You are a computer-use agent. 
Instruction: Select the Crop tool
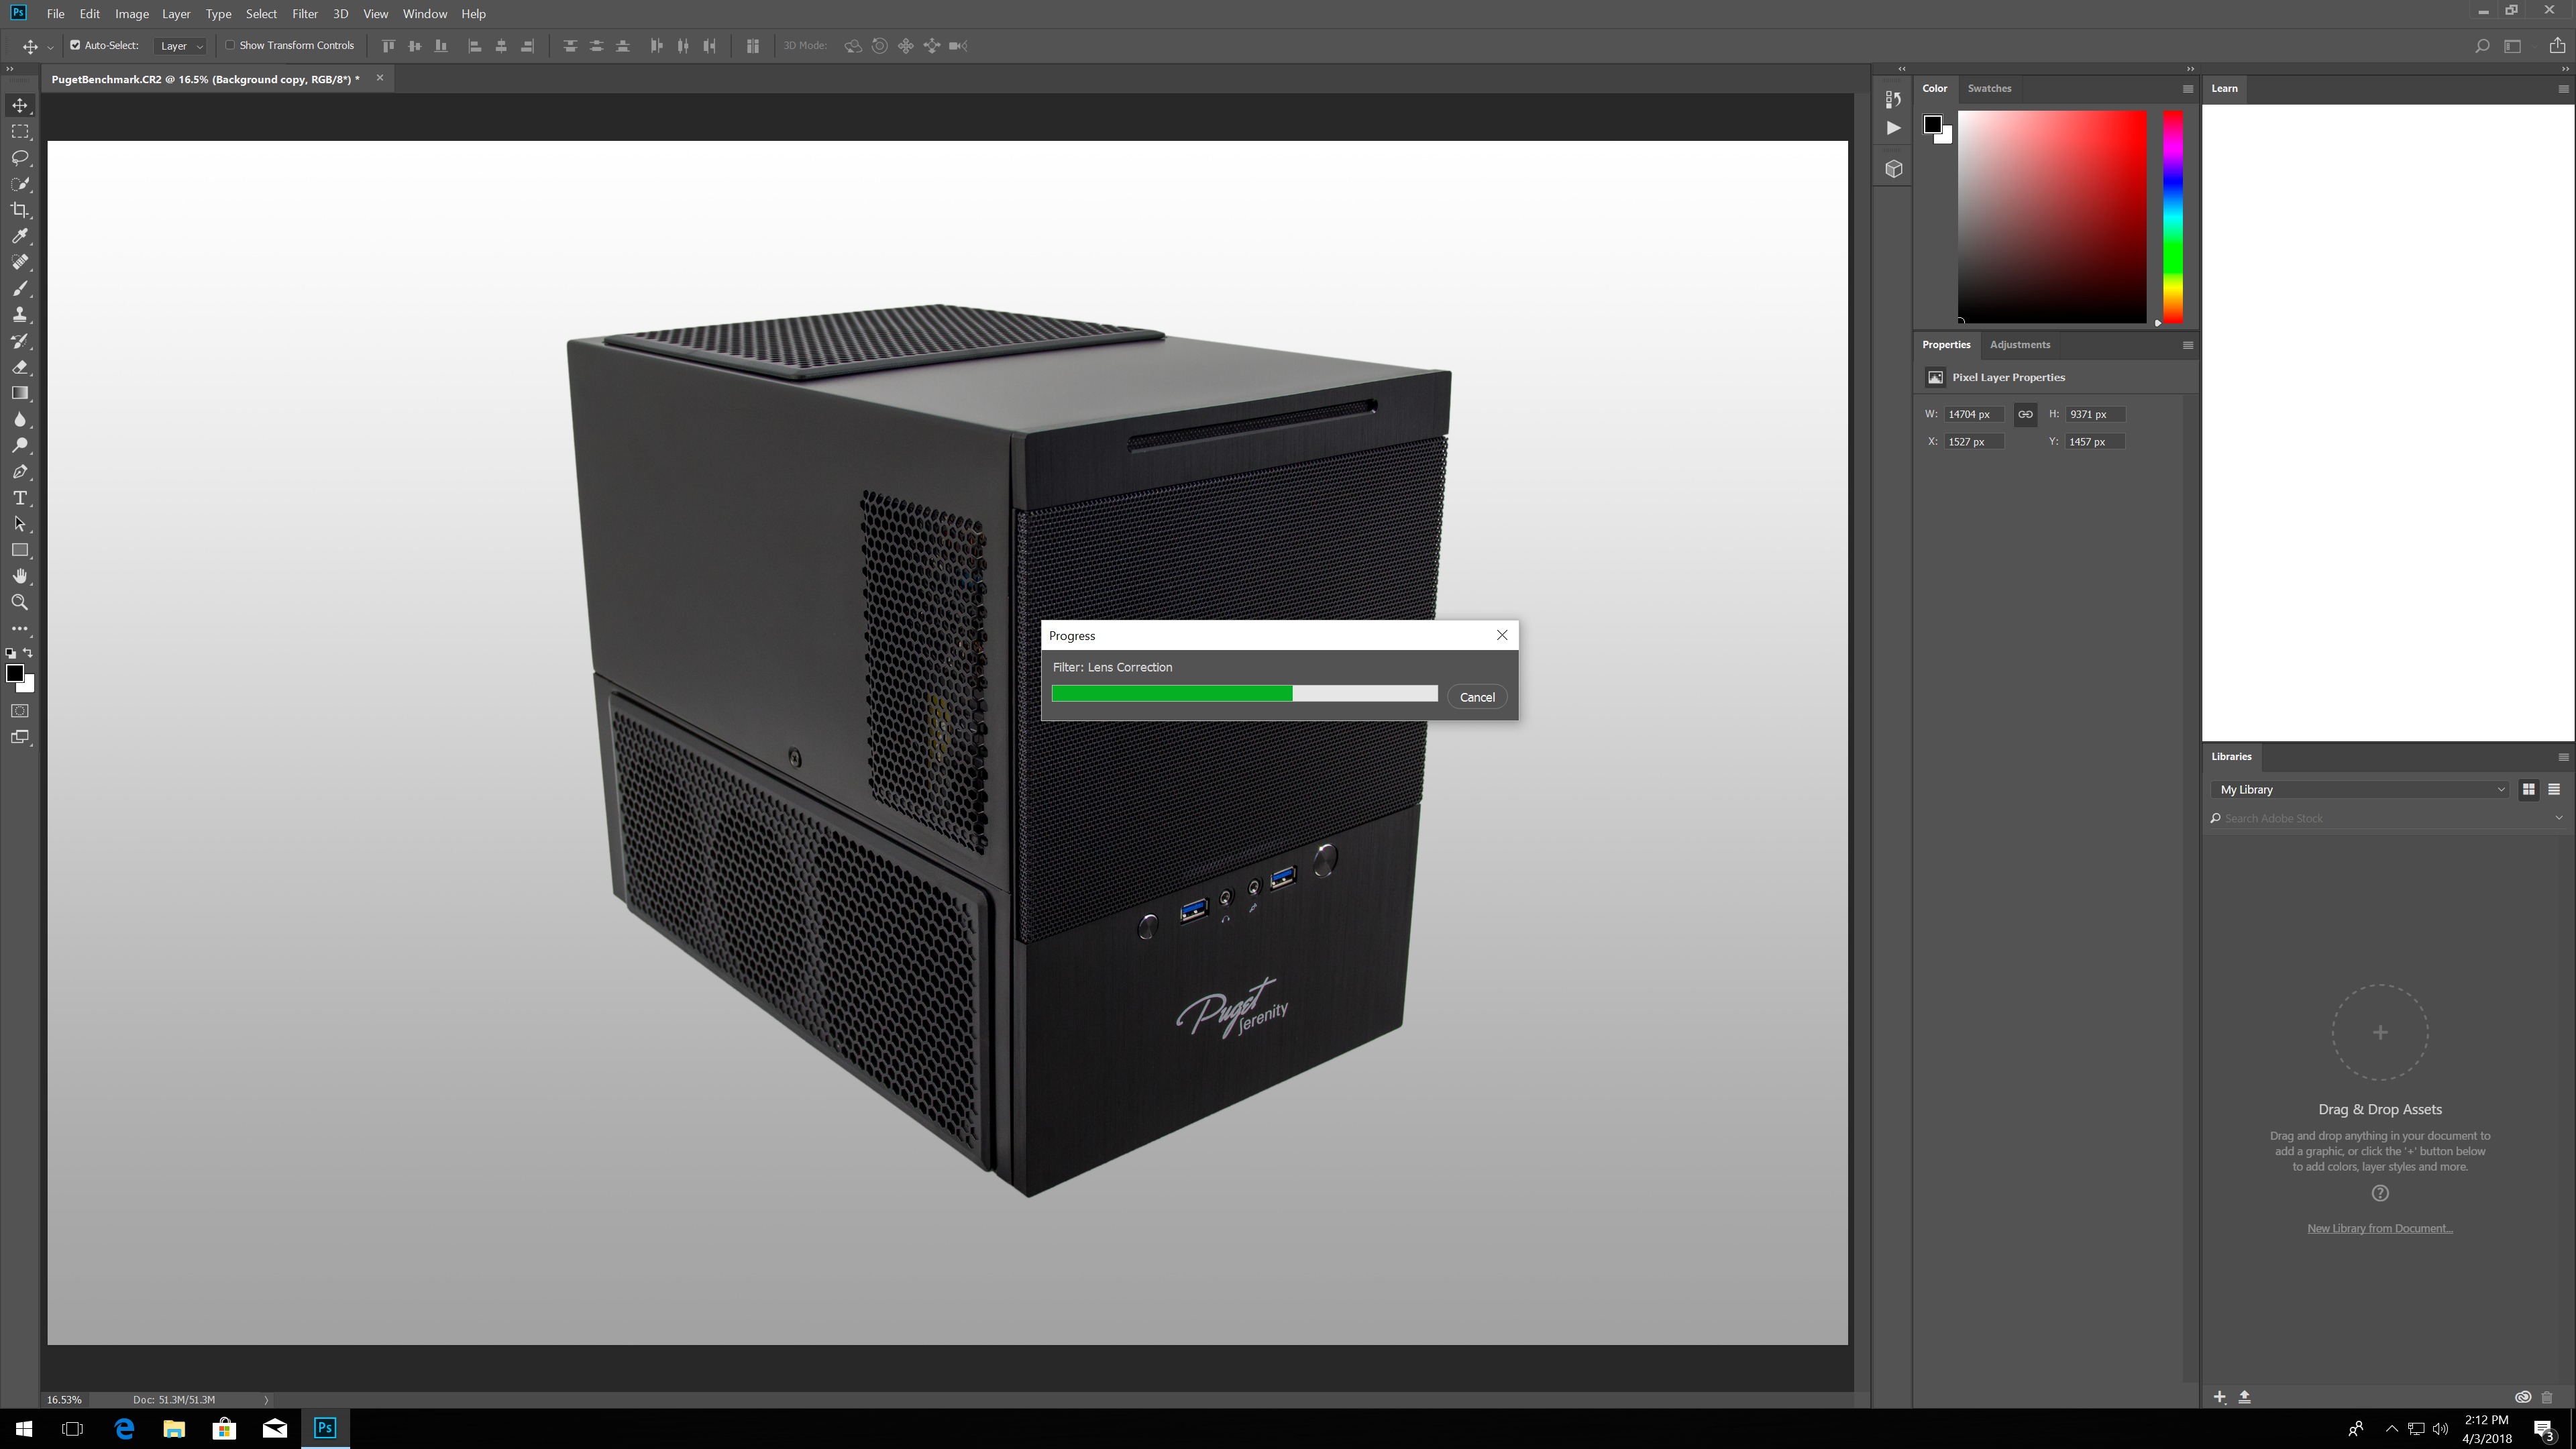(20, 210)
